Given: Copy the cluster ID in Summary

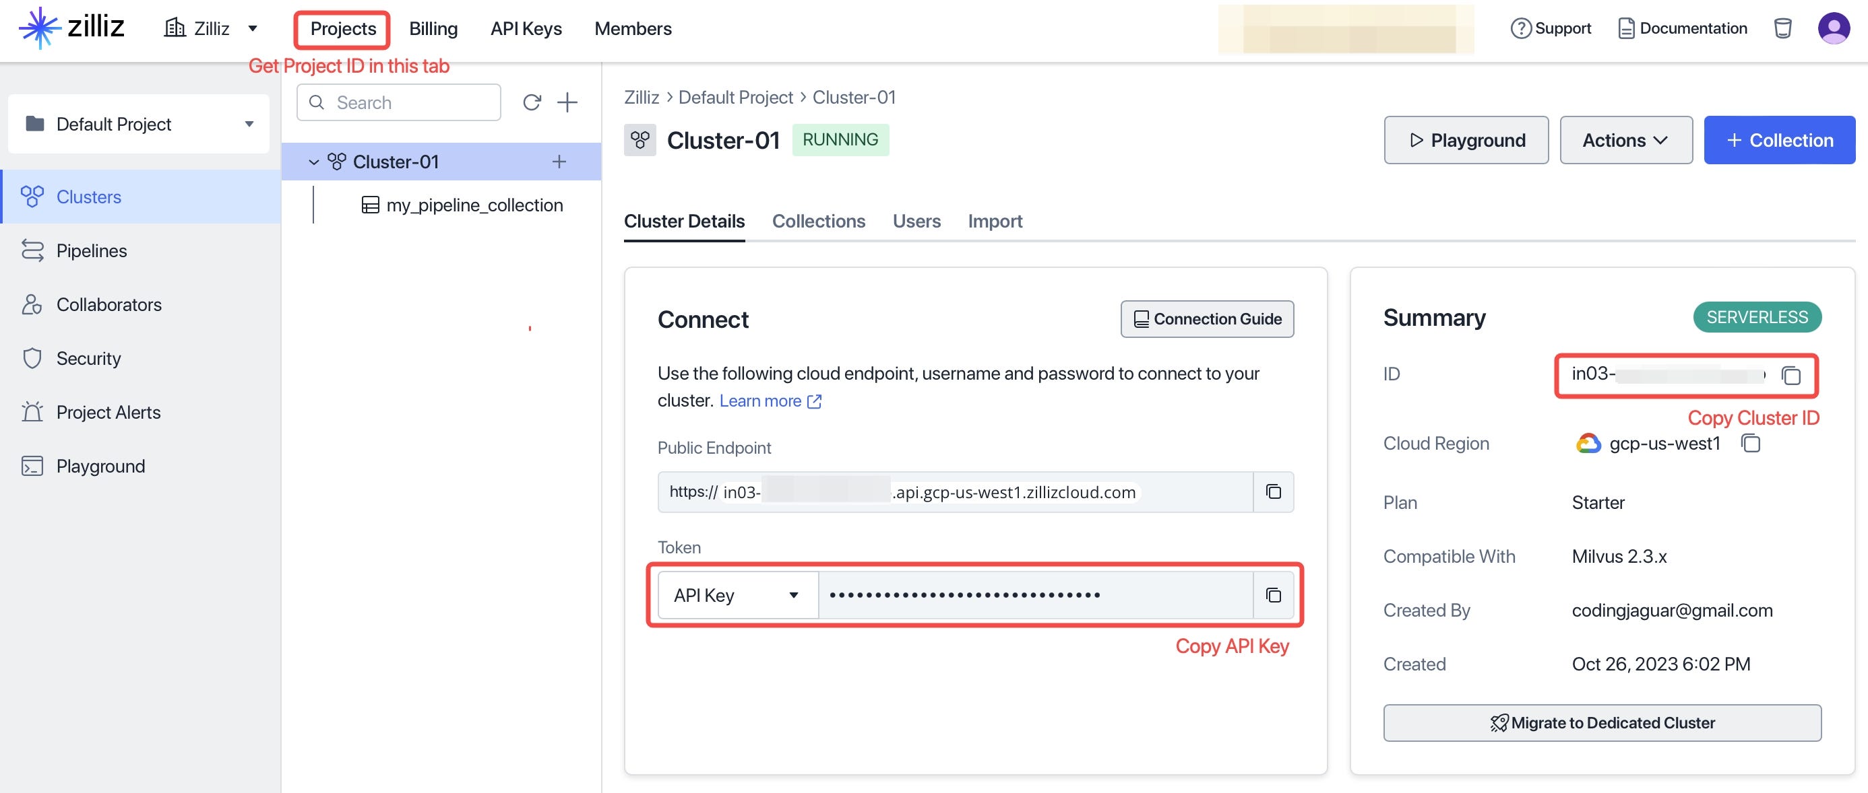Looking at the screenshot, I should (1791, 375).
